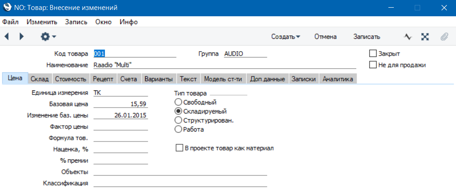The image size is (456, 193).
Task: Open the gear operations menu
Action: click(48, 37)
